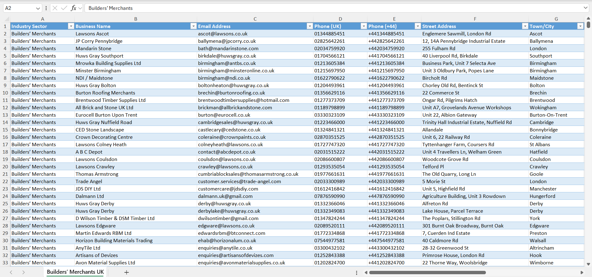The image size is (592, 277).
Task: Open Phone (+44) filter dropdown
Action: [418, 26]
